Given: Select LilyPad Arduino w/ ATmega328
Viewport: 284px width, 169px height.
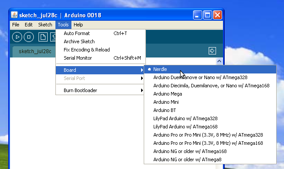Looking at the screenshot, I should pos(210,118).
